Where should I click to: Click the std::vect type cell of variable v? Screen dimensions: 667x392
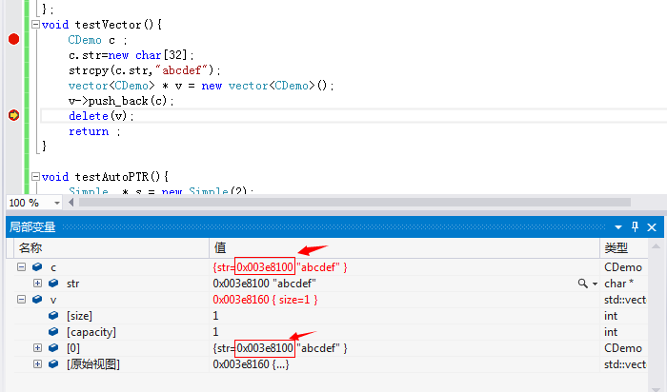625,300
